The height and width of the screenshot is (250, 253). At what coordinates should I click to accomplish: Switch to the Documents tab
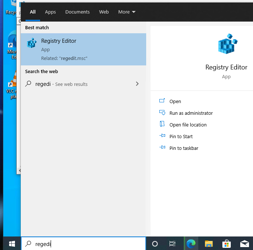[77, 12]
